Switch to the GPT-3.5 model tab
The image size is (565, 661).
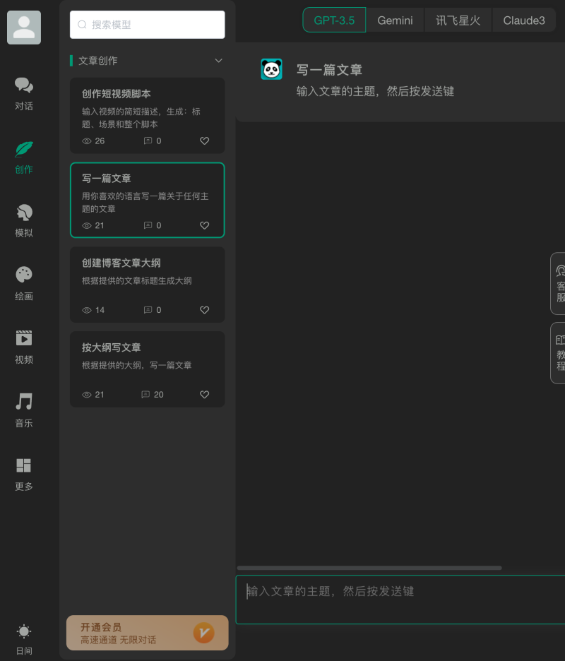coord(334,20)
